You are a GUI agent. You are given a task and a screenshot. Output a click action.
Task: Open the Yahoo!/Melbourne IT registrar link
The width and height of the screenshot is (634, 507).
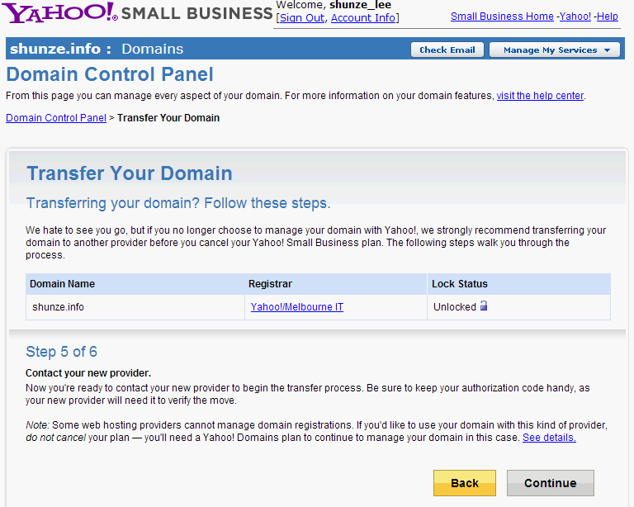pos(297,307)
